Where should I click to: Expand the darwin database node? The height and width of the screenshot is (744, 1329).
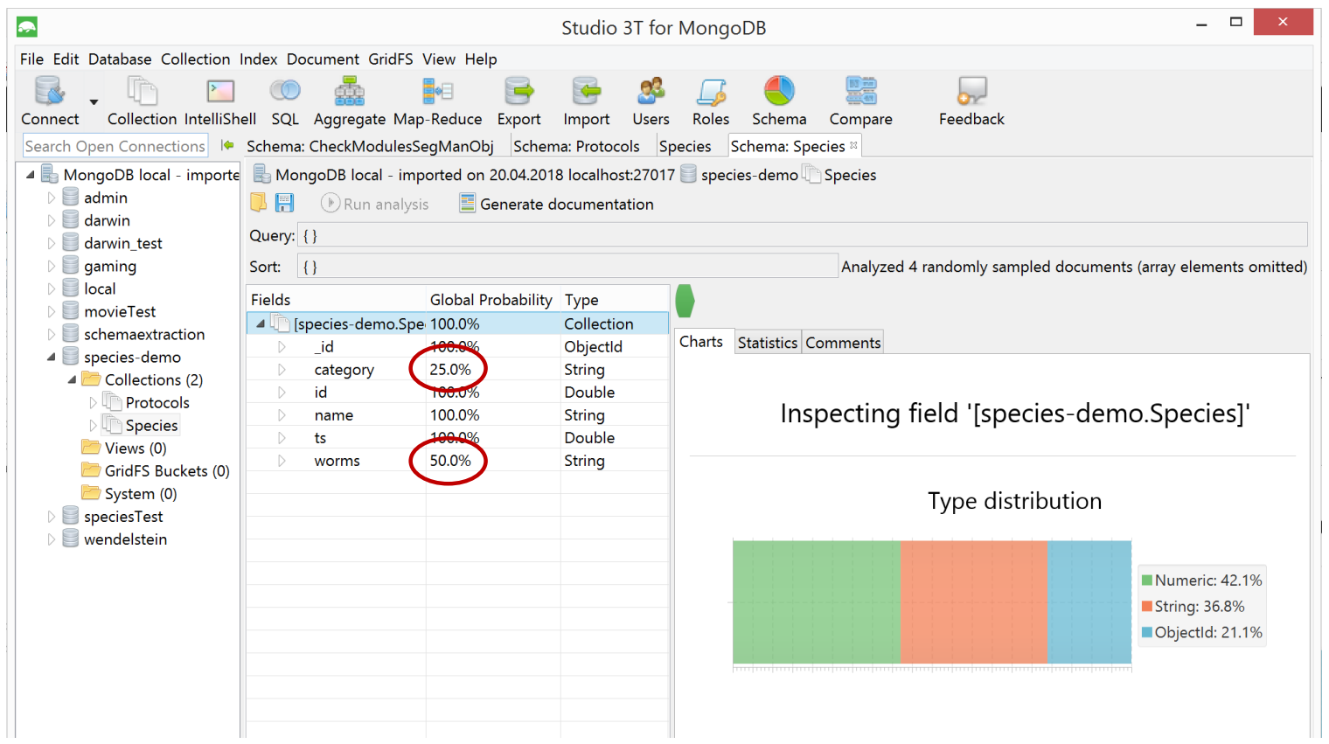pos(51,220)
